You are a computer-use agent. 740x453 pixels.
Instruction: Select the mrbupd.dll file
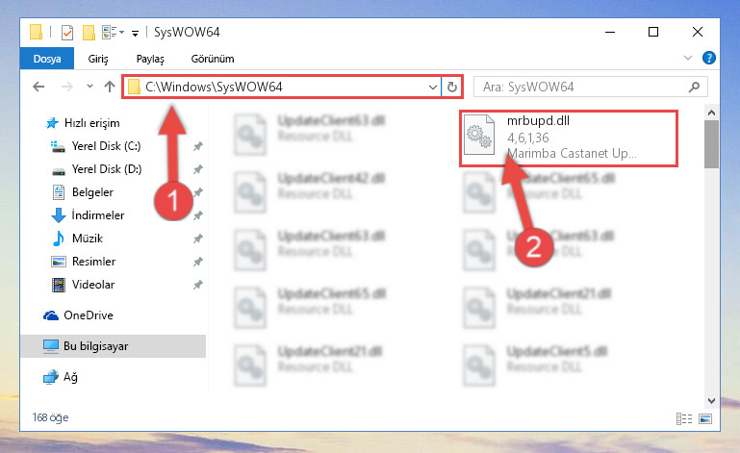point(569,138)
